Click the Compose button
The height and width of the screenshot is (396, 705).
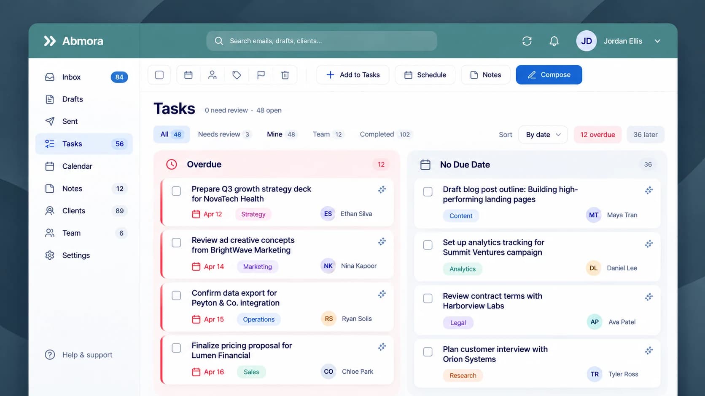(549, 75)
